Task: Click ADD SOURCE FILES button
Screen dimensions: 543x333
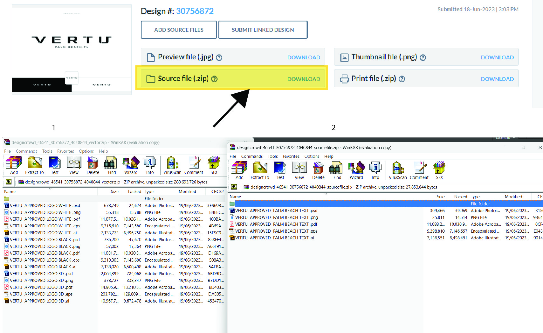Action: pyautogui.click(x=179, y=30)
